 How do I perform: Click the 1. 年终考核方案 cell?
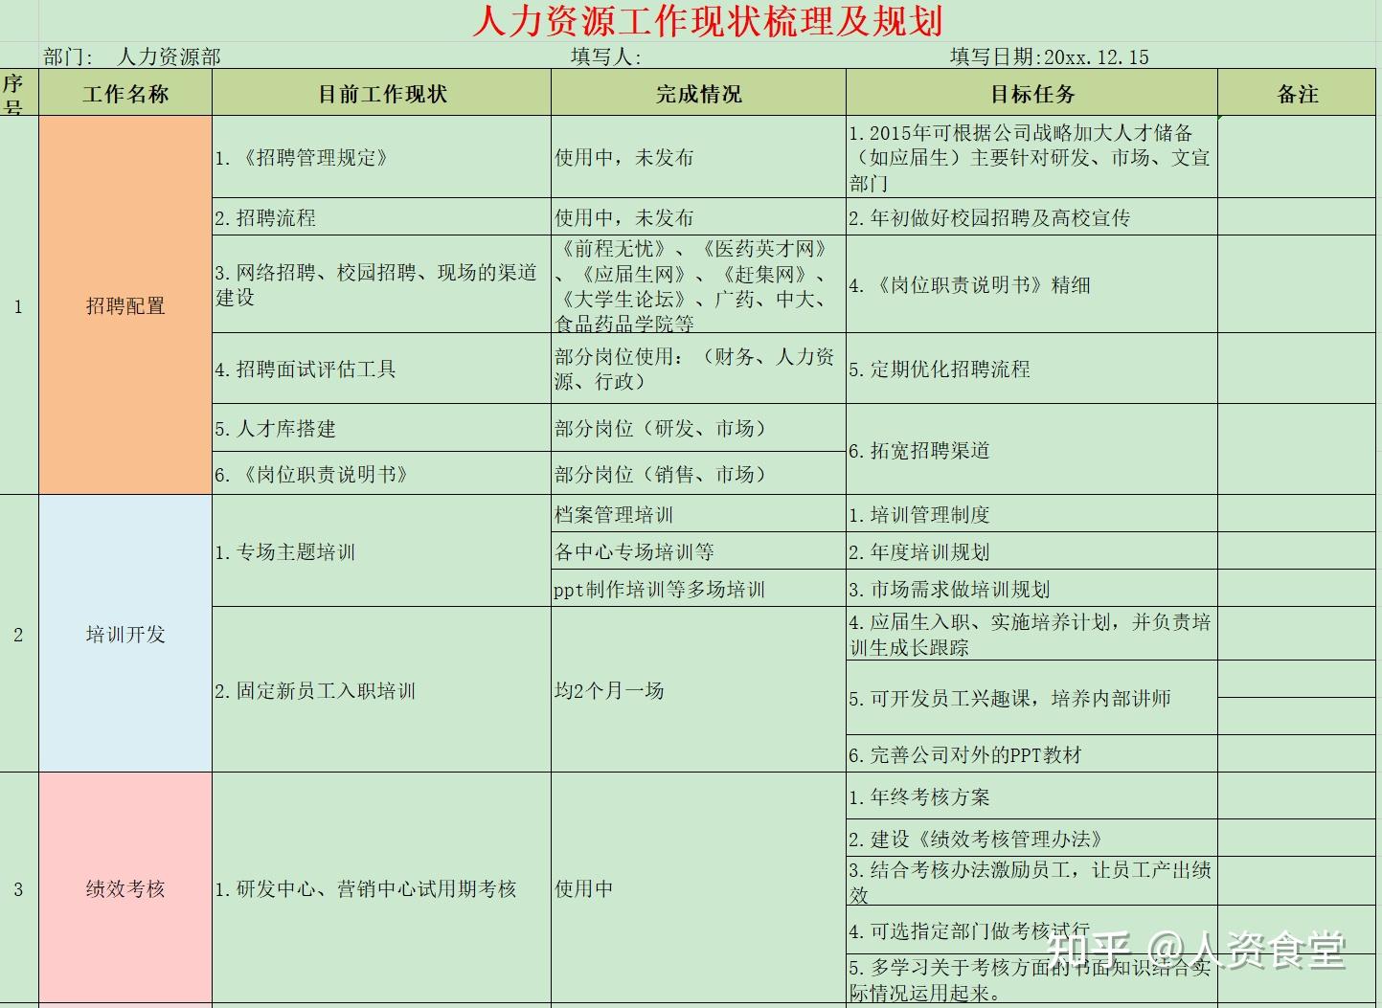tap(919, 796)
